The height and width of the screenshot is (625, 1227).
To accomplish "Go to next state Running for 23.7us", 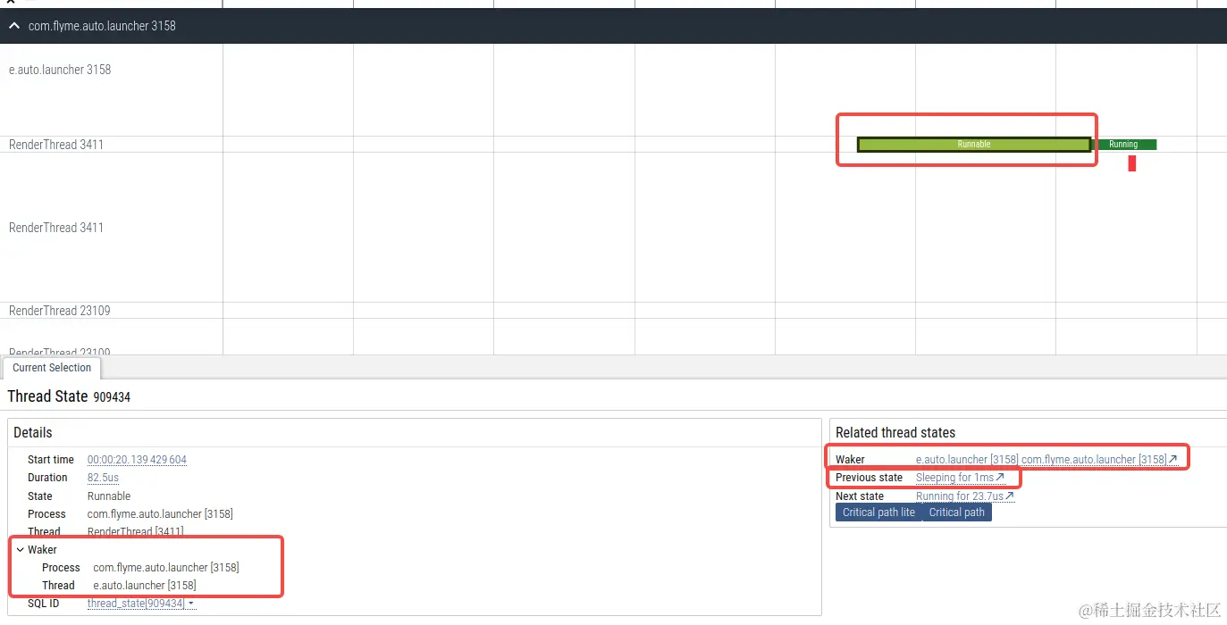I will click(x=965, y=496).
